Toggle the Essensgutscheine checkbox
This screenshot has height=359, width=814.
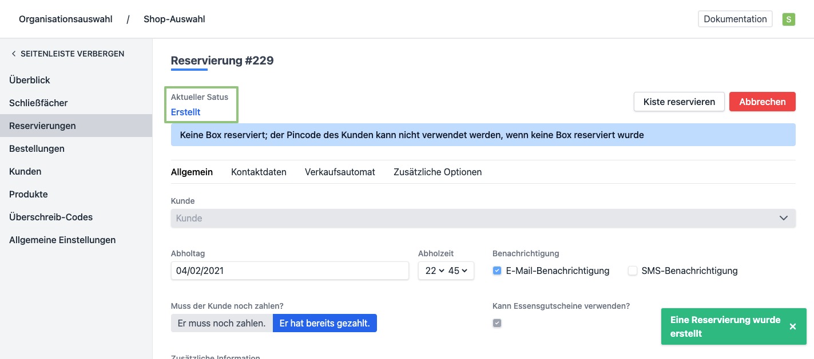pyautogui.click(x=497, y=323)
